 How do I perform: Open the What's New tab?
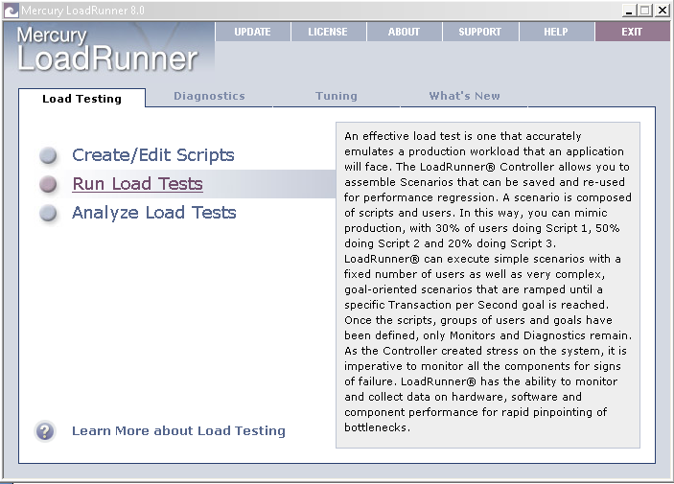[x=464, y=96]
